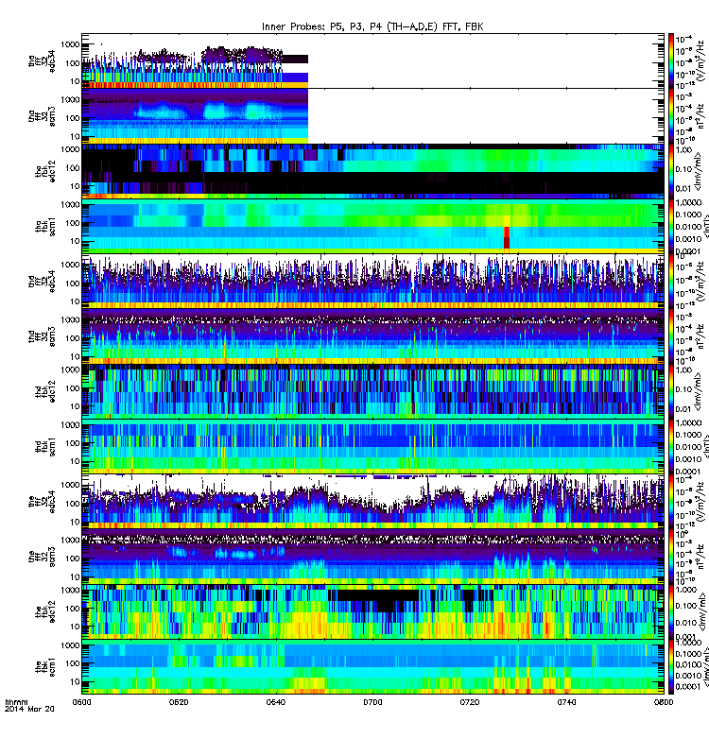Select the 0720 time axis label
The image size is (709, 756).
pyautogui.click(x=470, y=702)
